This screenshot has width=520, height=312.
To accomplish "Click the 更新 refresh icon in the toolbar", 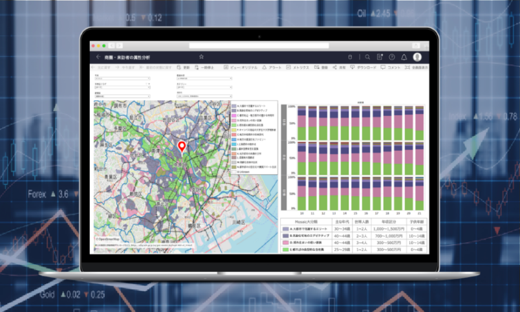I will coord(180,67).
